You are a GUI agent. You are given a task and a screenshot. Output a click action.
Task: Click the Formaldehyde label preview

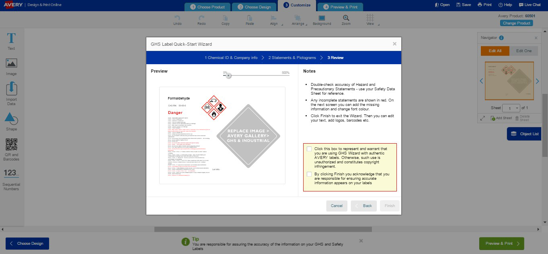222,135
